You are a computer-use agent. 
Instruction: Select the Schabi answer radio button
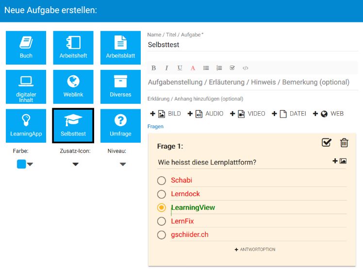(162, 181)
